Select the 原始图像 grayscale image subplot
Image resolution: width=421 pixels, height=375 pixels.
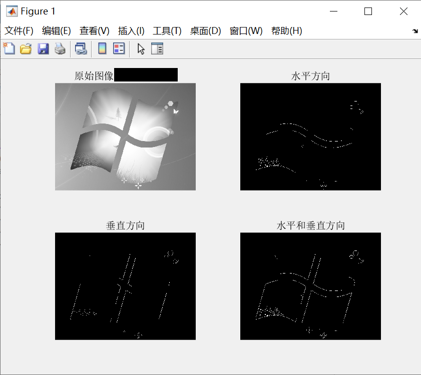coord(125,137)
